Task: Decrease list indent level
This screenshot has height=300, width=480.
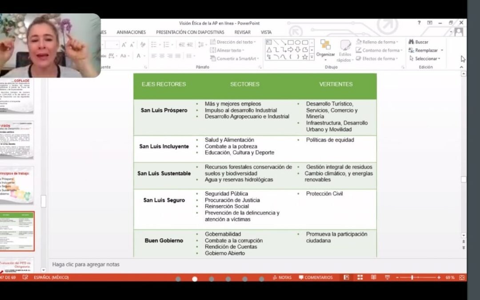Action: click(x=182, y=45)
